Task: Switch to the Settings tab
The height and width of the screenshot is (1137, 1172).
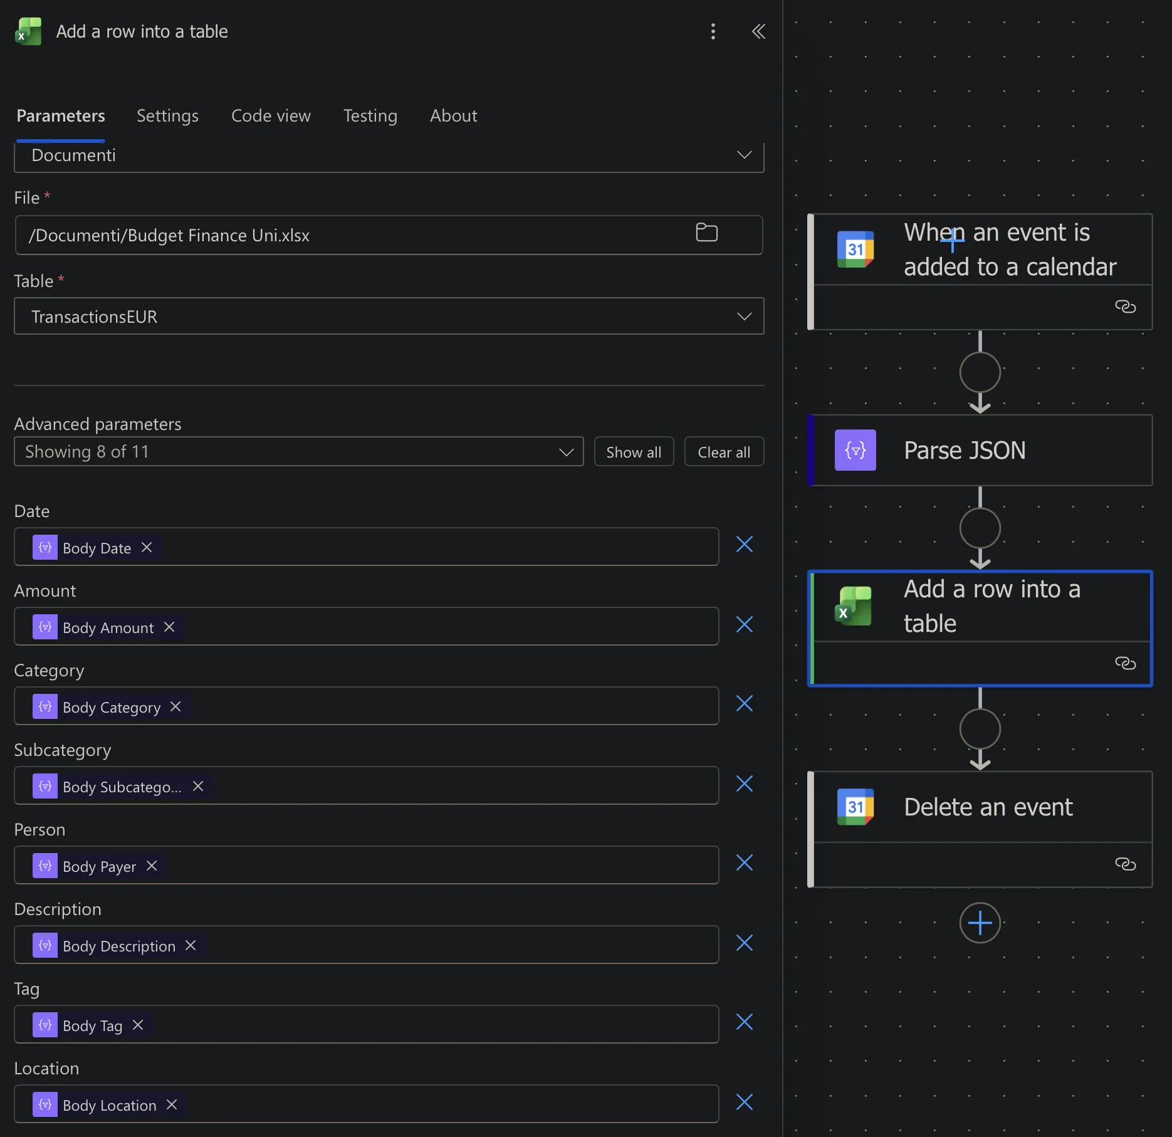Action: [x=167, y=116]
